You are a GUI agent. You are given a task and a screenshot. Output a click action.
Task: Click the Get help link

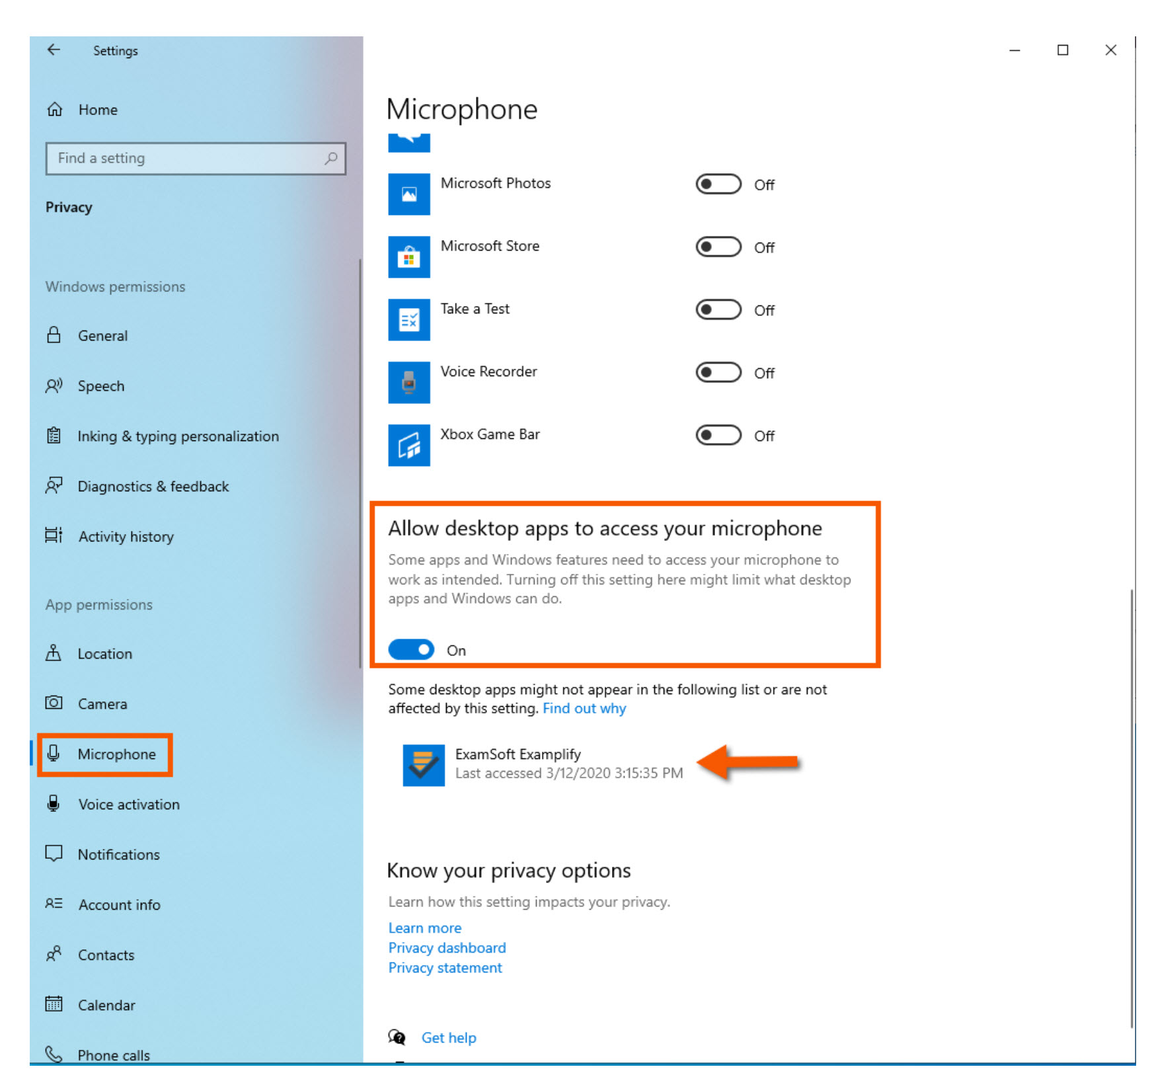click(x=449, y=1037)
